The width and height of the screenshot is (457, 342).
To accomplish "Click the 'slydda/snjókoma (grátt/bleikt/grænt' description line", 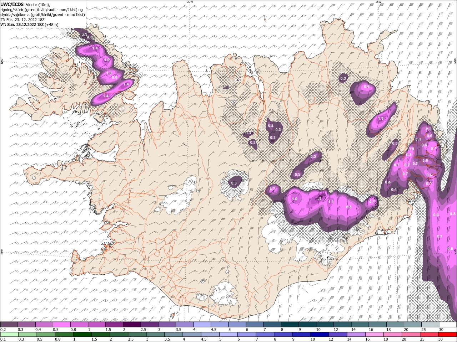I will click(x=43, y=15).
